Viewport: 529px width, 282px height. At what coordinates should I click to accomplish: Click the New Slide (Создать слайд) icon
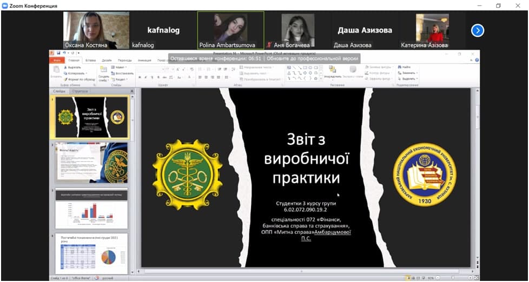[x=103, y=69]
